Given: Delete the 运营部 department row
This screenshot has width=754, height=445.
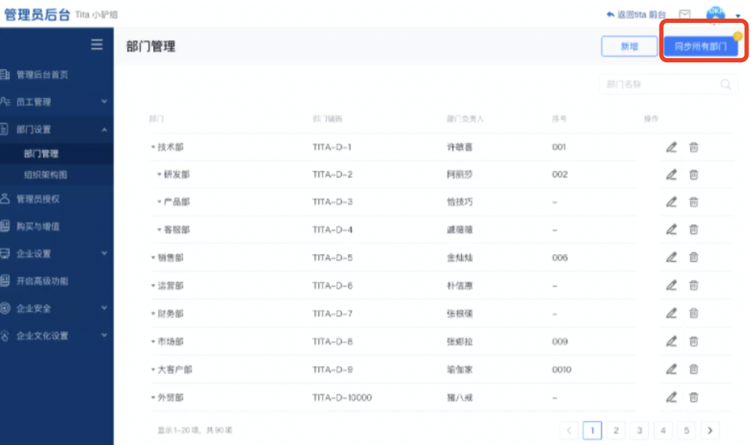Looking at the screenshot, I should (x=693, y=285).
